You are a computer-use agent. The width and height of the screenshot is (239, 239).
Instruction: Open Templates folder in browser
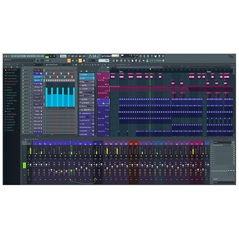(10, 130)
